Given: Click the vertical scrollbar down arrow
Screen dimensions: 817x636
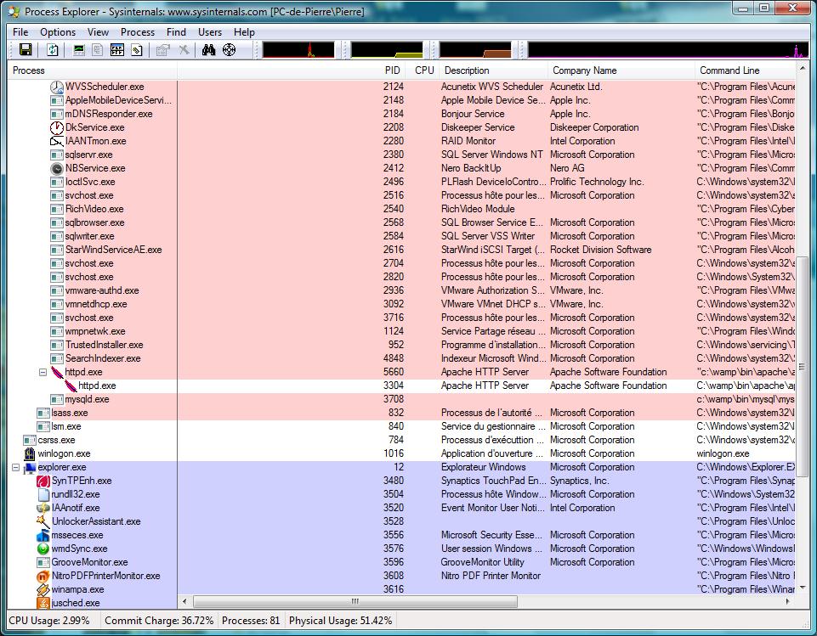Looking at the screenshot, I should [x=802, y=586].
